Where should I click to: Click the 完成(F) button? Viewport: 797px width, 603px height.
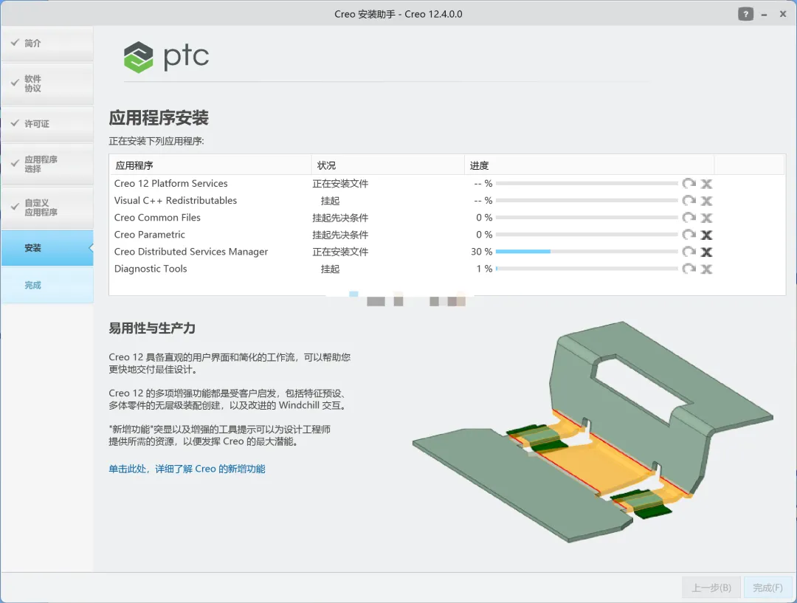click(x=767, y=588)
